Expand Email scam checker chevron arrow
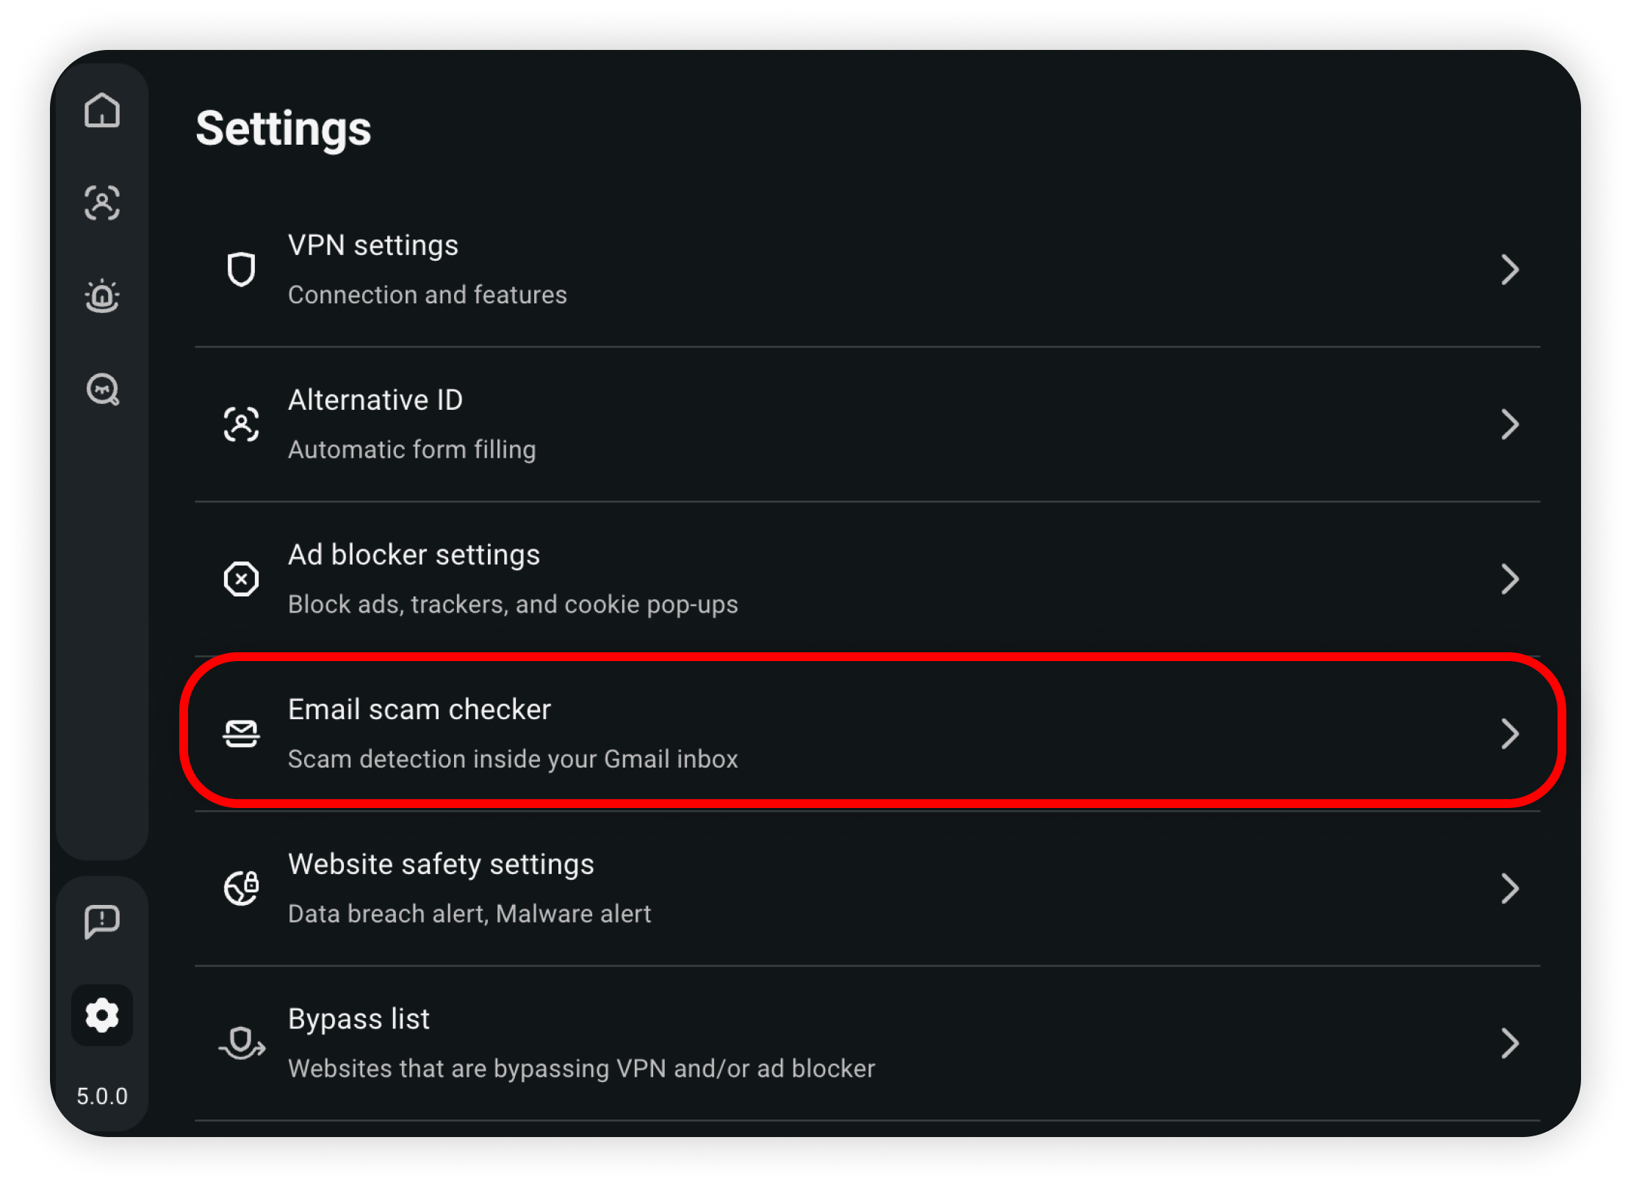The width and height of the screenshot is (1631, 1187). point(1510,733)
